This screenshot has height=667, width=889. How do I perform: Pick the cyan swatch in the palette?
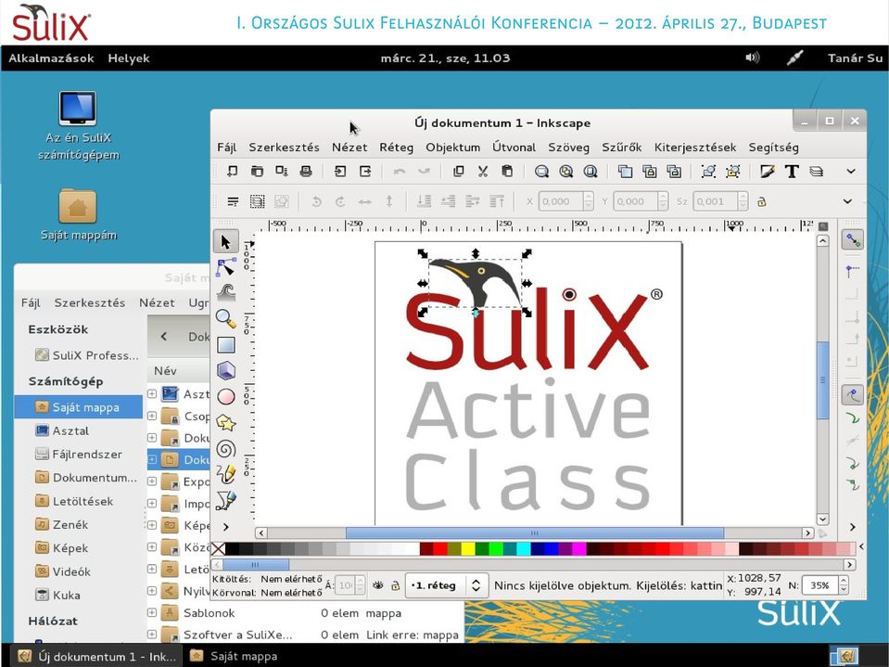click(x=524, y=548)
